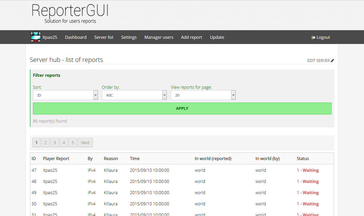364x216 pixels.
Task: Open the Order by dropdown
Action: [134, 95]
